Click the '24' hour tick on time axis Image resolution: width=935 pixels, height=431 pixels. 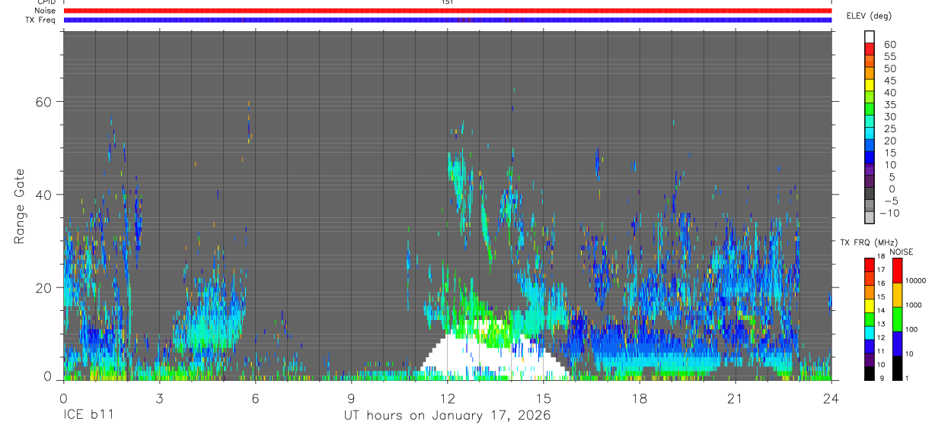click(x=831, y=398)
